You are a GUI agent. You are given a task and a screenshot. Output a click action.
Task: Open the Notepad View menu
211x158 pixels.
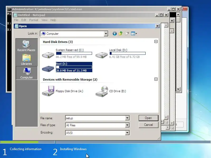click(44, 20)
